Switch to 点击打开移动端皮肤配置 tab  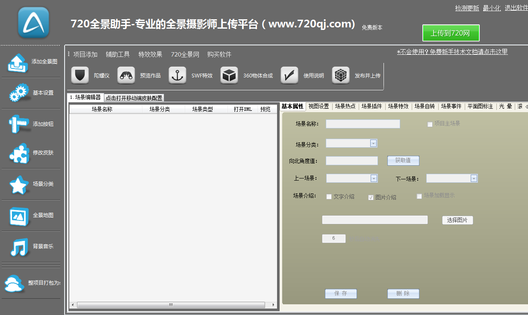pyautogui.click(x=134, y=98)
